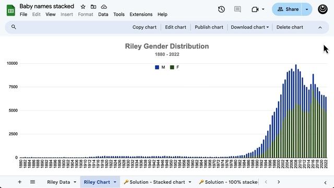The width and height of the screenshot is (334, 188).
Task: Open the Data menu
Action: [103, 14]
